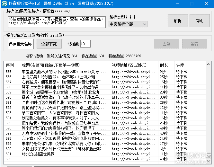Click the 作品数量:601 info text
This screenshot has width=214, height=167.
93,56
